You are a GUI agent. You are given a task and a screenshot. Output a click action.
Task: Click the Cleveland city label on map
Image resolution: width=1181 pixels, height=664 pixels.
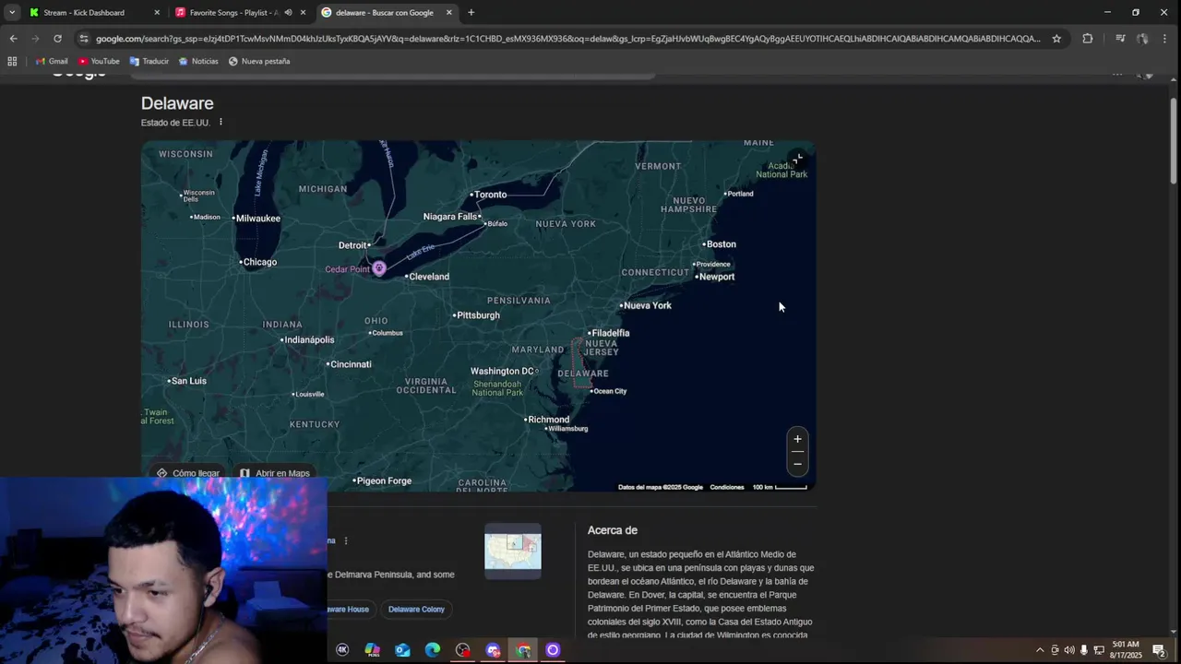pos(429,277)
